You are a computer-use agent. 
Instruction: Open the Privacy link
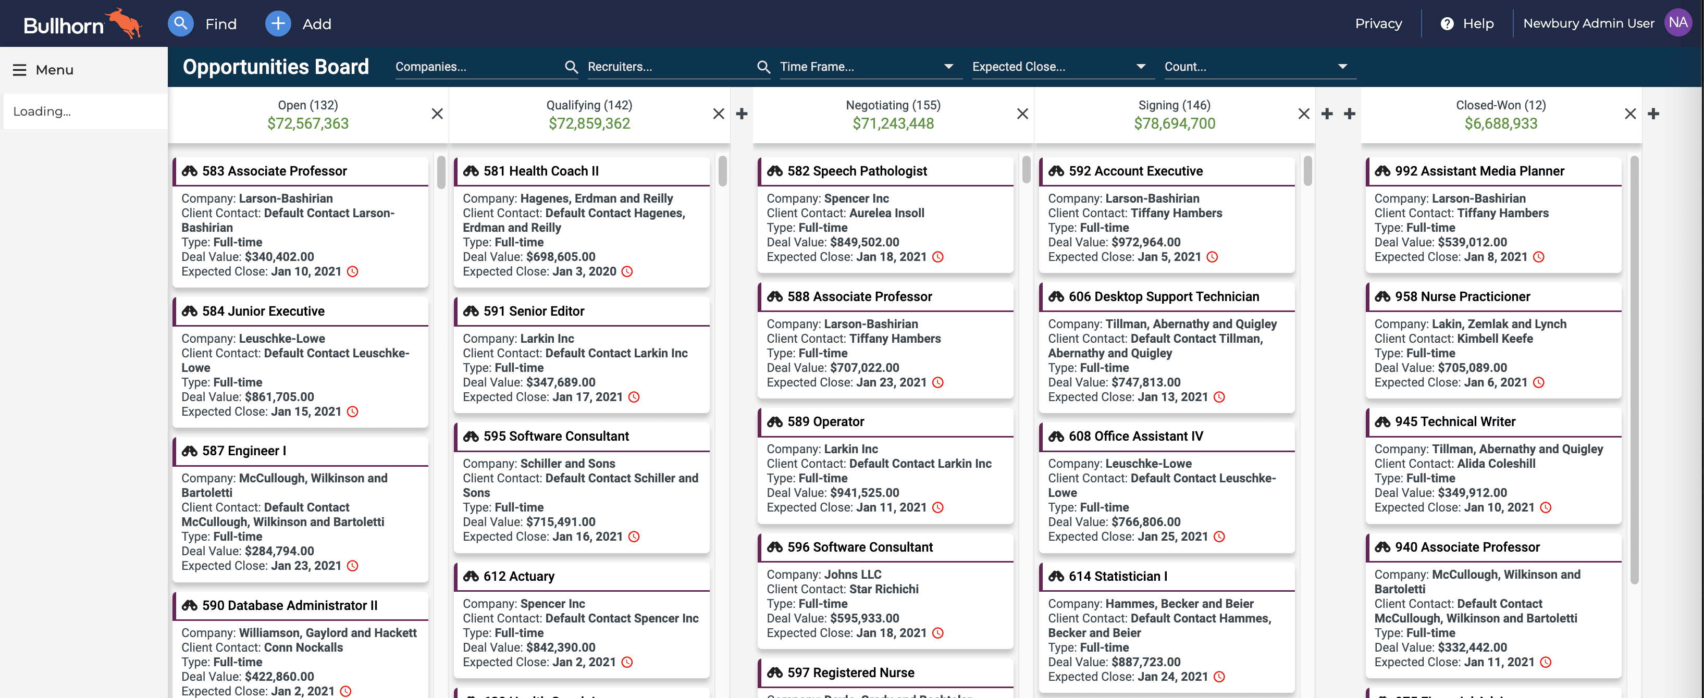click(x=1378, y=24)
